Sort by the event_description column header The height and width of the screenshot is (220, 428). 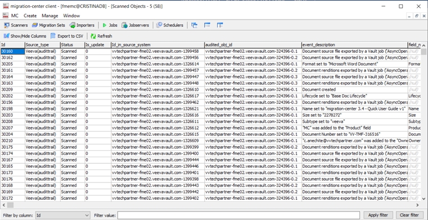click(354, 45)
